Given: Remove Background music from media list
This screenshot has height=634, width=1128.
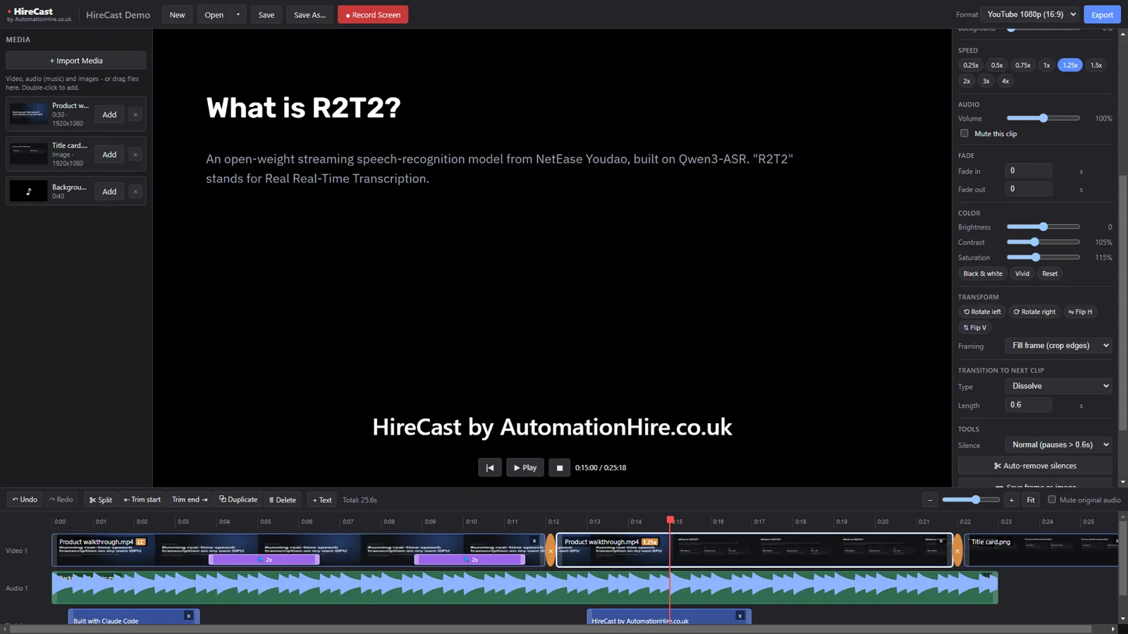Looking at the screenshot, I should [x=135, y=191].
